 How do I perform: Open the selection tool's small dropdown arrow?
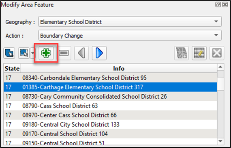32,53
